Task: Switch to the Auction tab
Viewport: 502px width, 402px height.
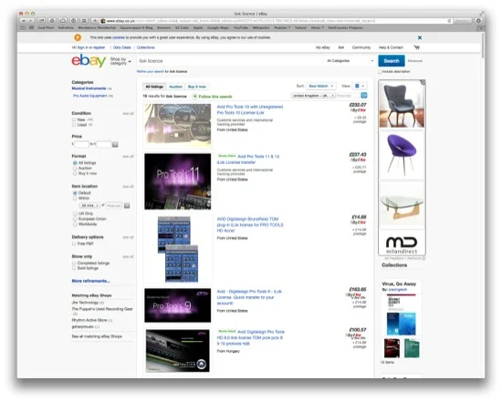Action: point(175,87)
